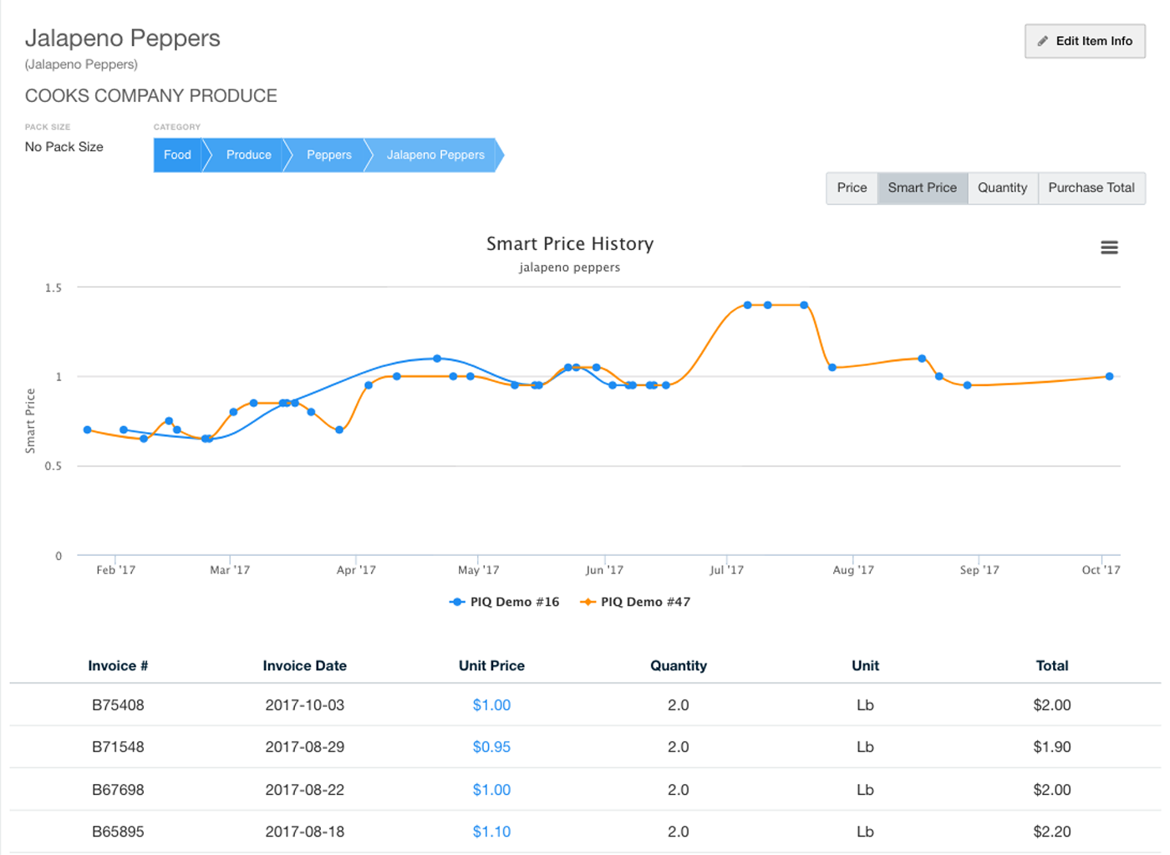The image size is (1170, 855).
Task: Expand the Produce breadcrumb category
Action: pyautogui.click(x=247, y=155)
